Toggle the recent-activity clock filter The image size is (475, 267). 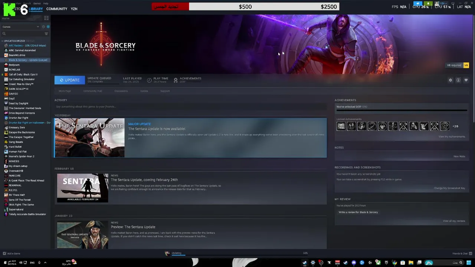(x=43, y=27)
